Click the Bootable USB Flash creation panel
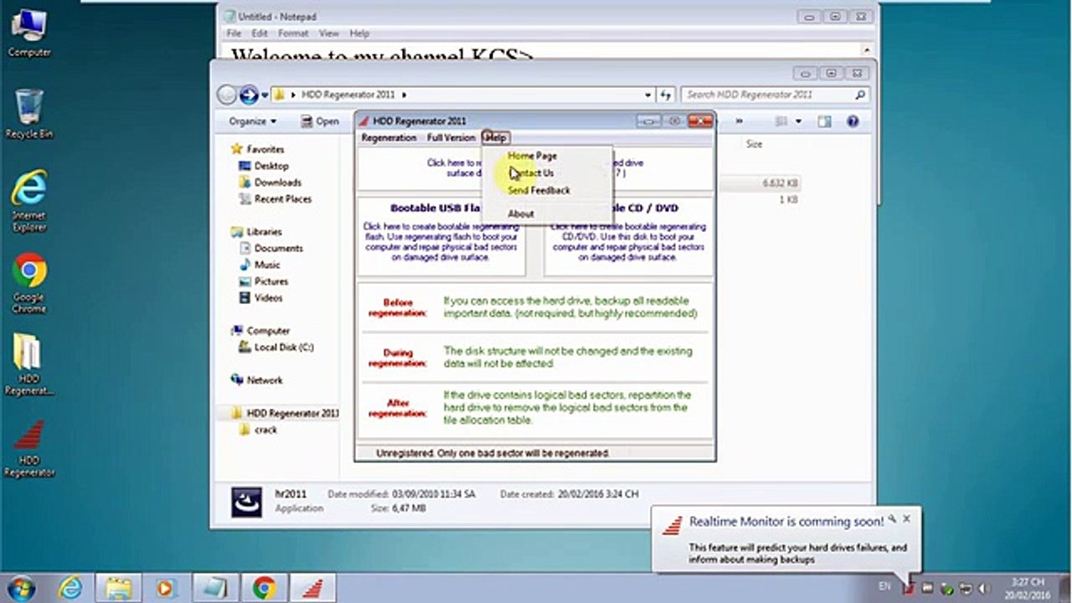Screen dimensions: 1072x603 (441, 236)
